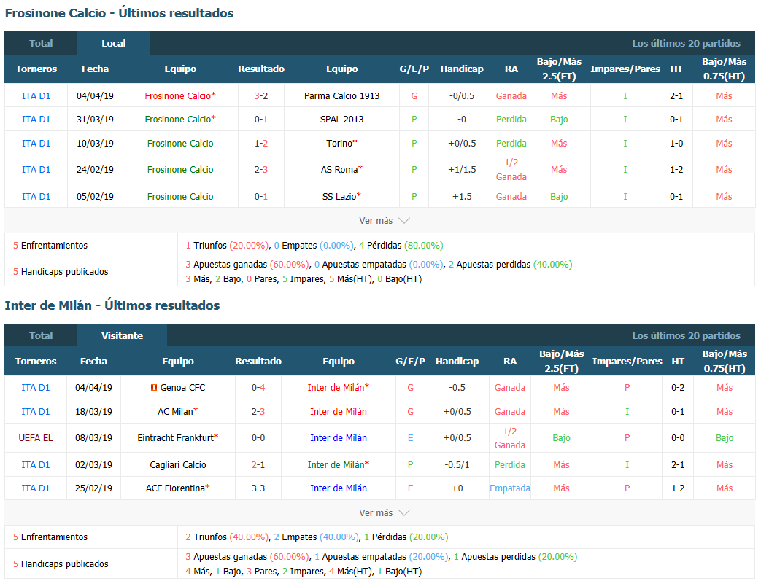Click Resultado column header in Frosinone table
The image size is (761, 581).
261,69
